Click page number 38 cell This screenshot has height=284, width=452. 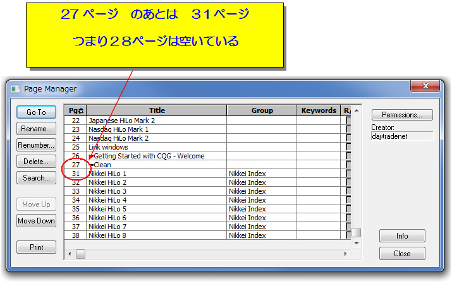tap(75, 235)
